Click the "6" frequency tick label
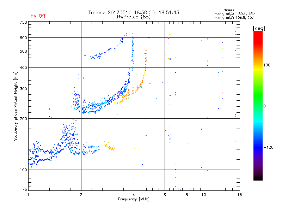 tap(165, 195)
